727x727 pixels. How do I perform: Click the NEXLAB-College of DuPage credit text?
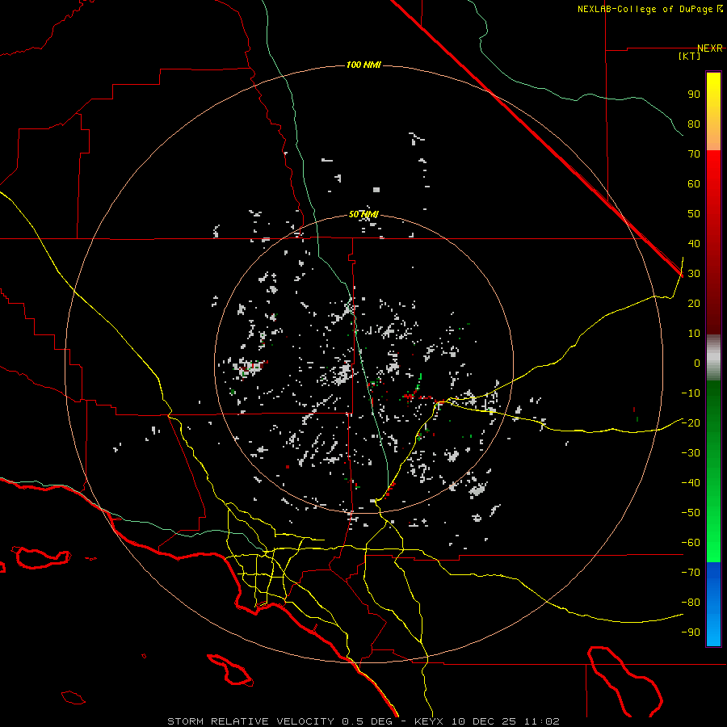pos(645,9)
